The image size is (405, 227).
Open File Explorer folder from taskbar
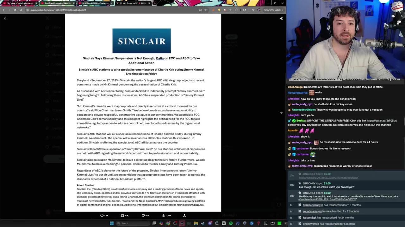pos(196,223)
